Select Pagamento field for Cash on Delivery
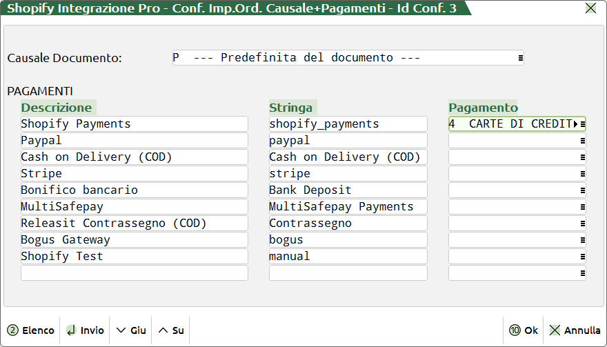This screenshot has height=347, width=607. (513, 157)
